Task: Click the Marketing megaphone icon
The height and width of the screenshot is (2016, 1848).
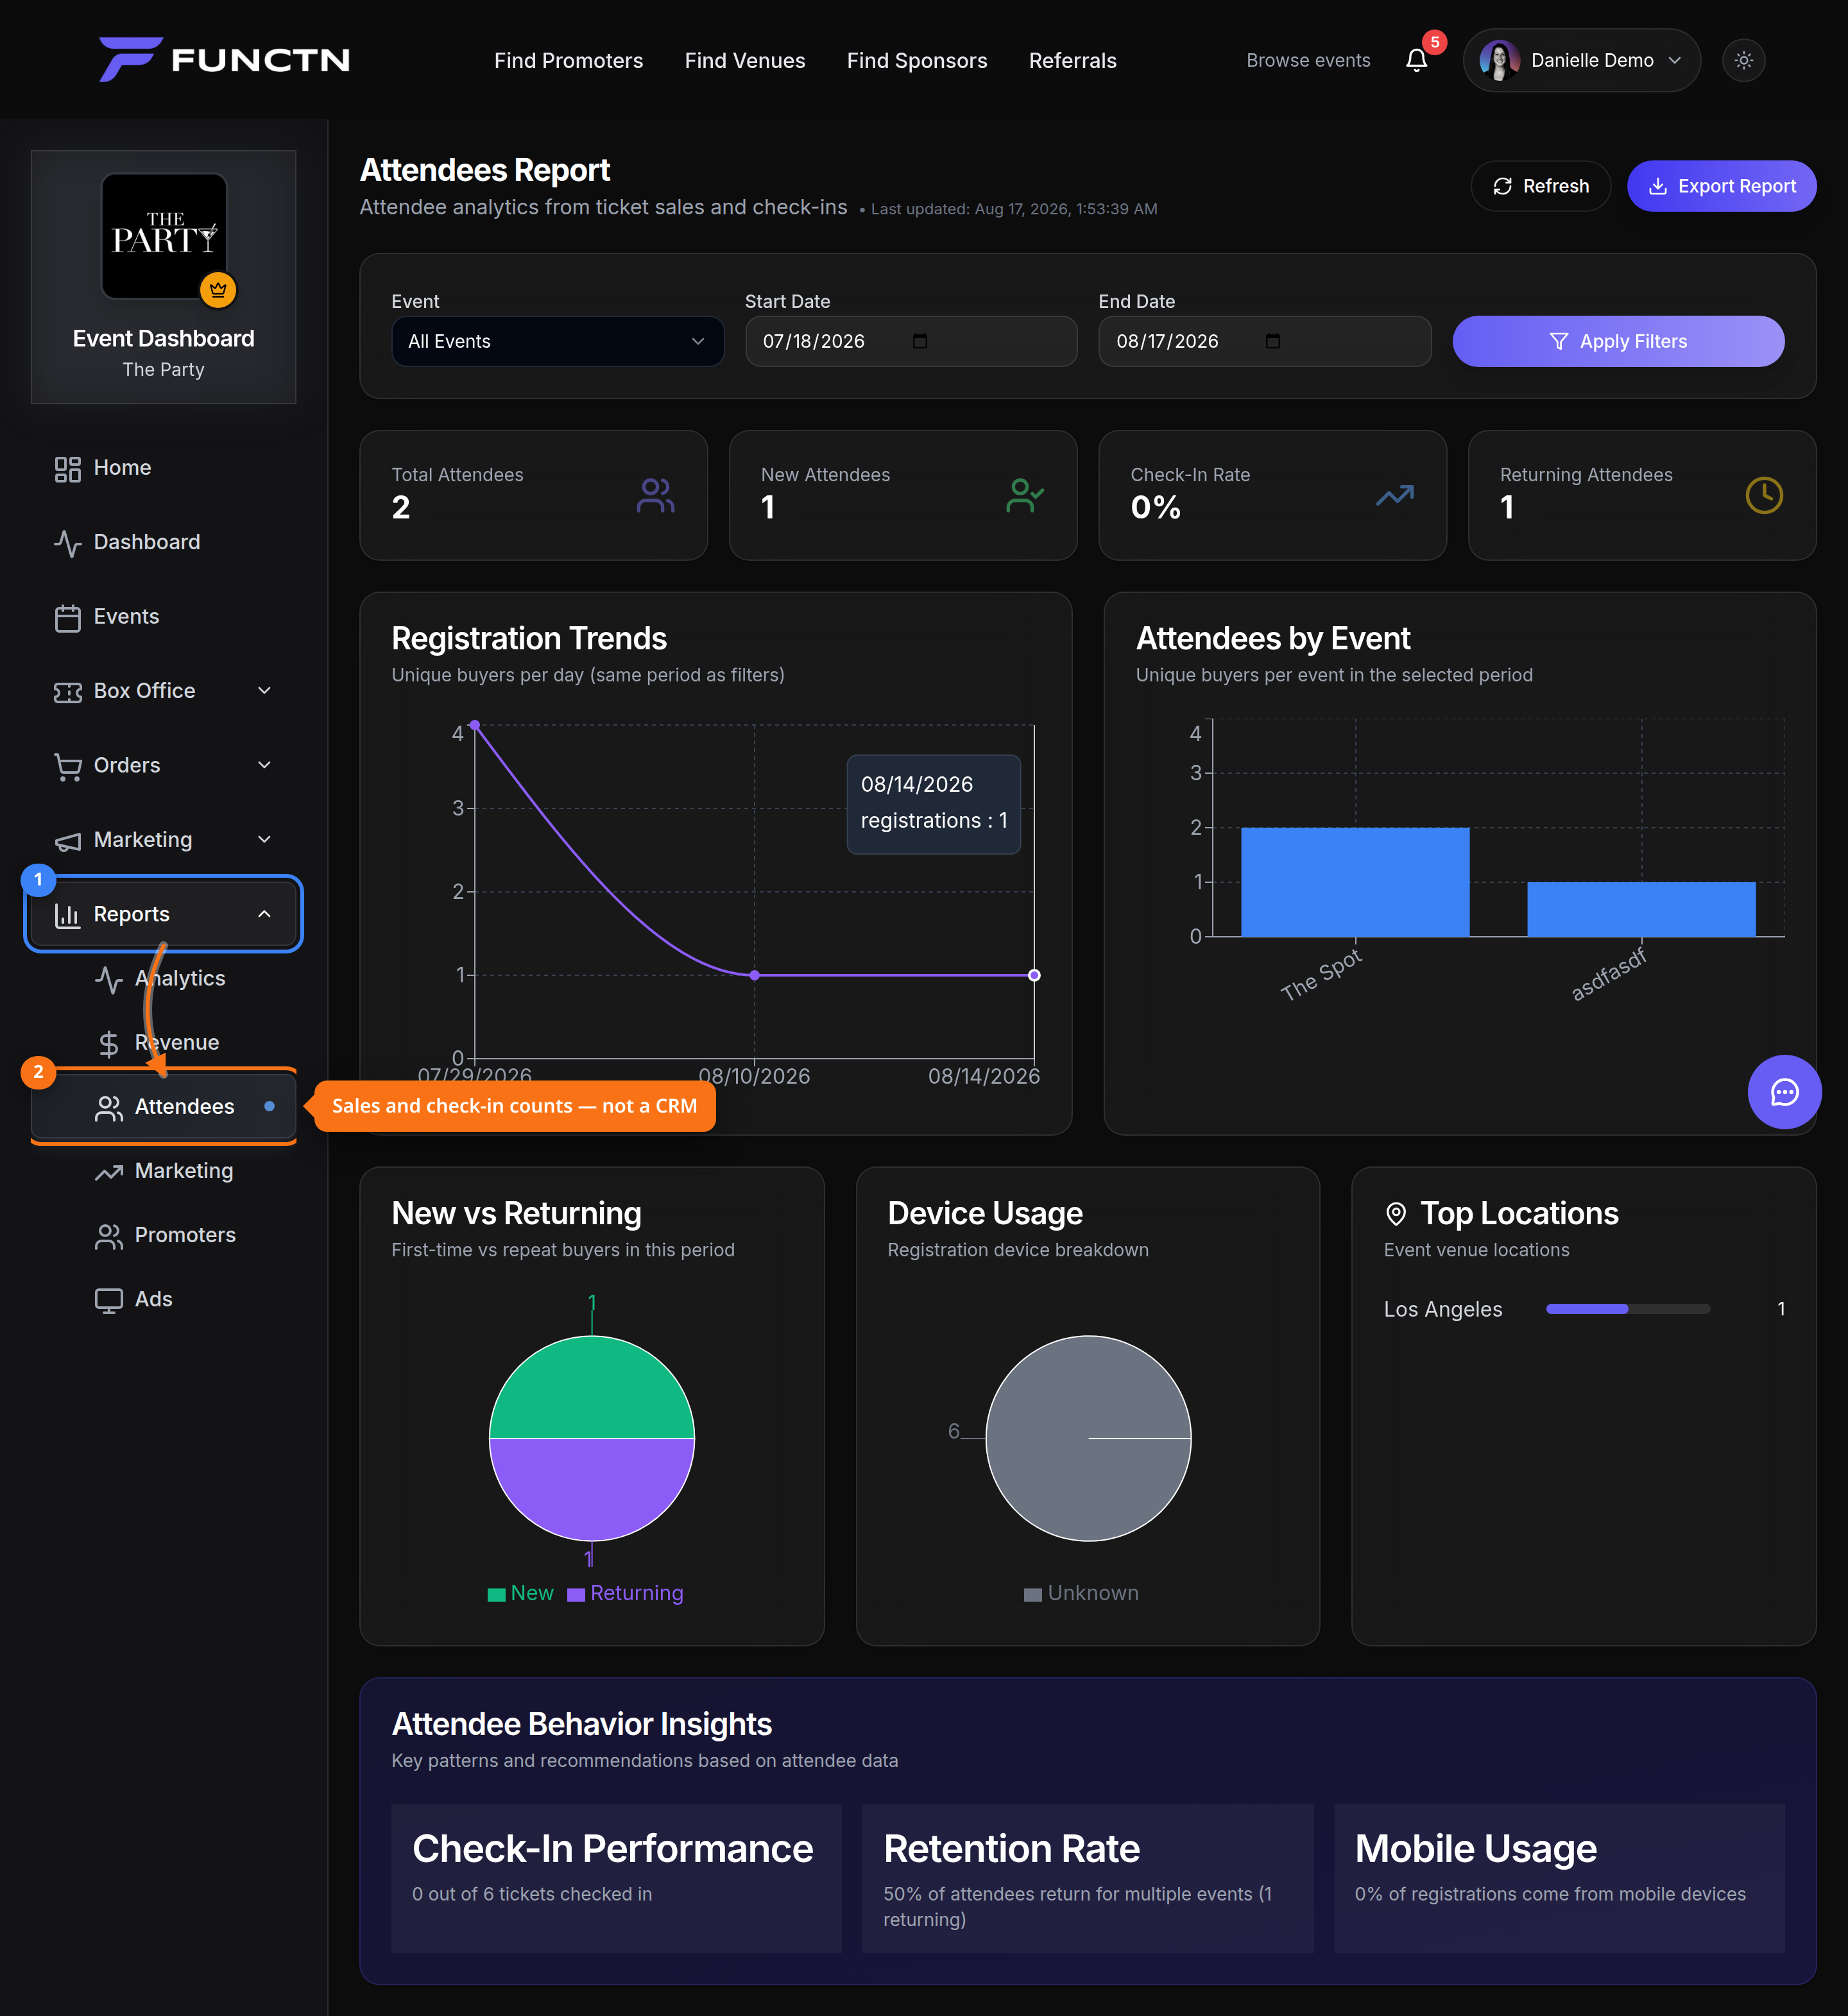Action: coord(67,841)
